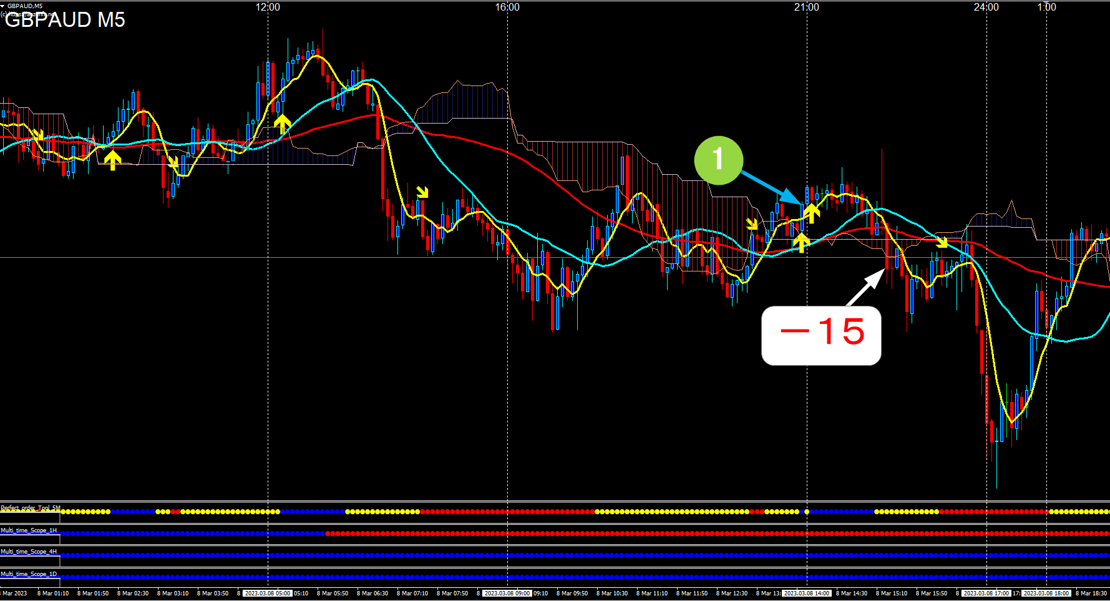Click the 8 Mar 12:30 time label
This screenshot has height=601, width=1110.
tap(732, 594)
